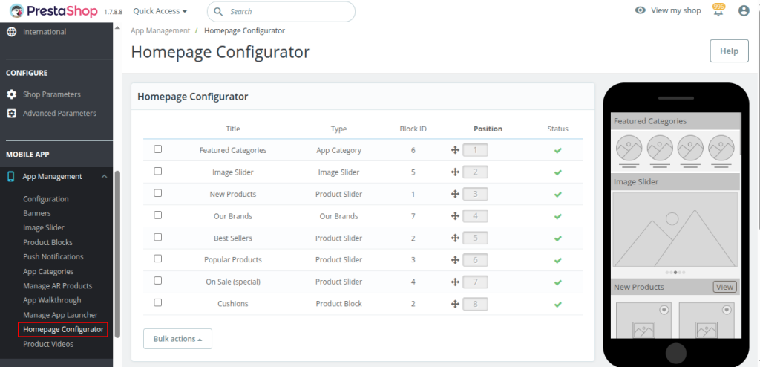This screenshot has width=760, height=367.
Task: Open the Product Videos menu item
Action: (48, 344)
